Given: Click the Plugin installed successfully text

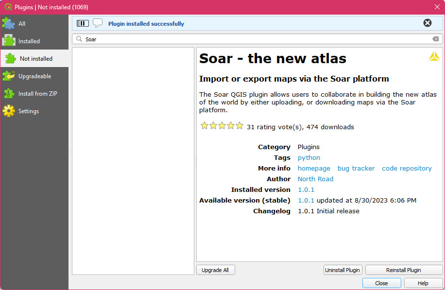Looking at the screenshot, I should (146, 24).
